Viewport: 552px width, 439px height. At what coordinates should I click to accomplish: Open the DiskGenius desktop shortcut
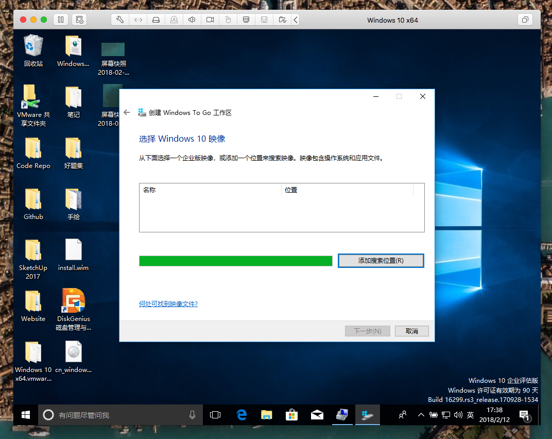pyautogui.click(x=73, y=308)
